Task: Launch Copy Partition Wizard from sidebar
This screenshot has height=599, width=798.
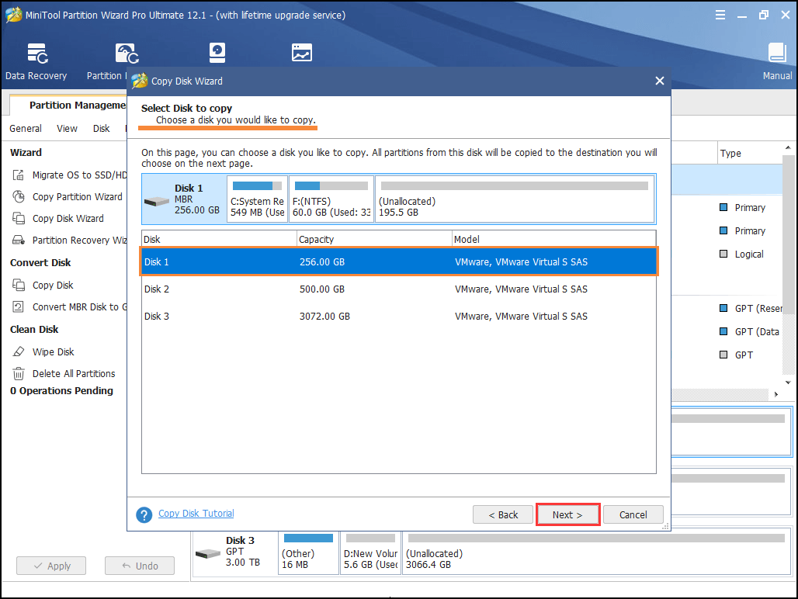Action: pyautogui.click(x=68, y=197)
